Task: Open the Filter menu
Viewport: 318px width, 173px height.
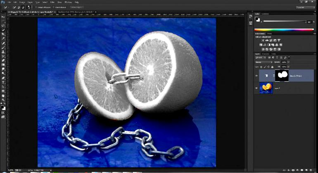Action: coord(52,2)
